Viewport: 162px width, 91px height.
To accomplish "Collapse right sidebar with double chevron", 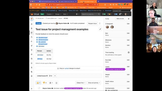I will (129, 19).
